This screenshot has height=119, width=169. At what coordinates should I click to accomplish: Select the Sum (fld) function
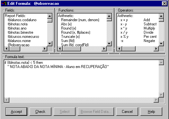[68, 41]
